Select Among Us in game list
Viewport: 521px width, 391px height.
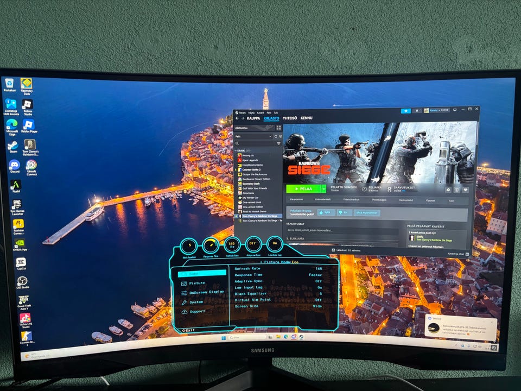tap(248, 155)
